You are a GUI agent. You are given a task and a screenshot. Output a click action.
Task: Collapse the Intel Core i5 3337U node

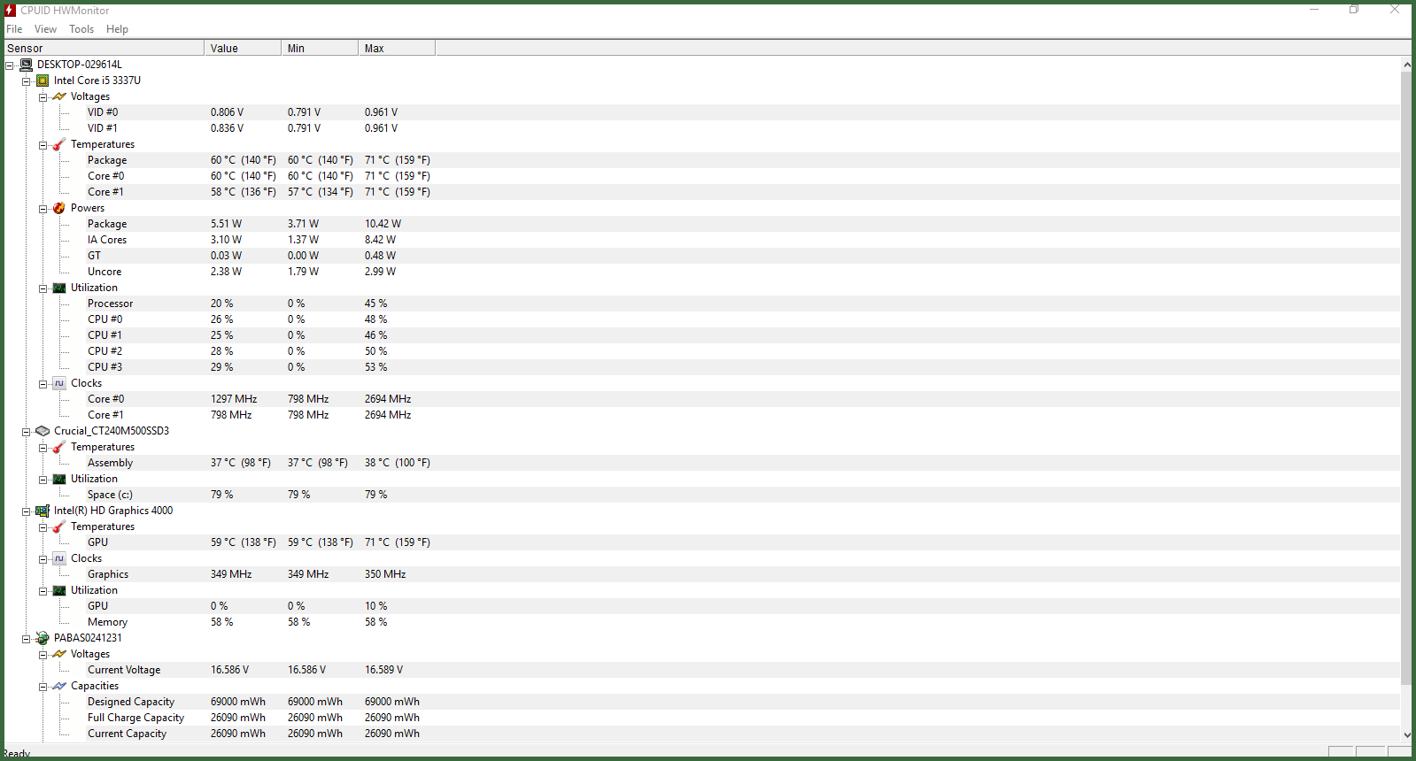pos(27,81)
